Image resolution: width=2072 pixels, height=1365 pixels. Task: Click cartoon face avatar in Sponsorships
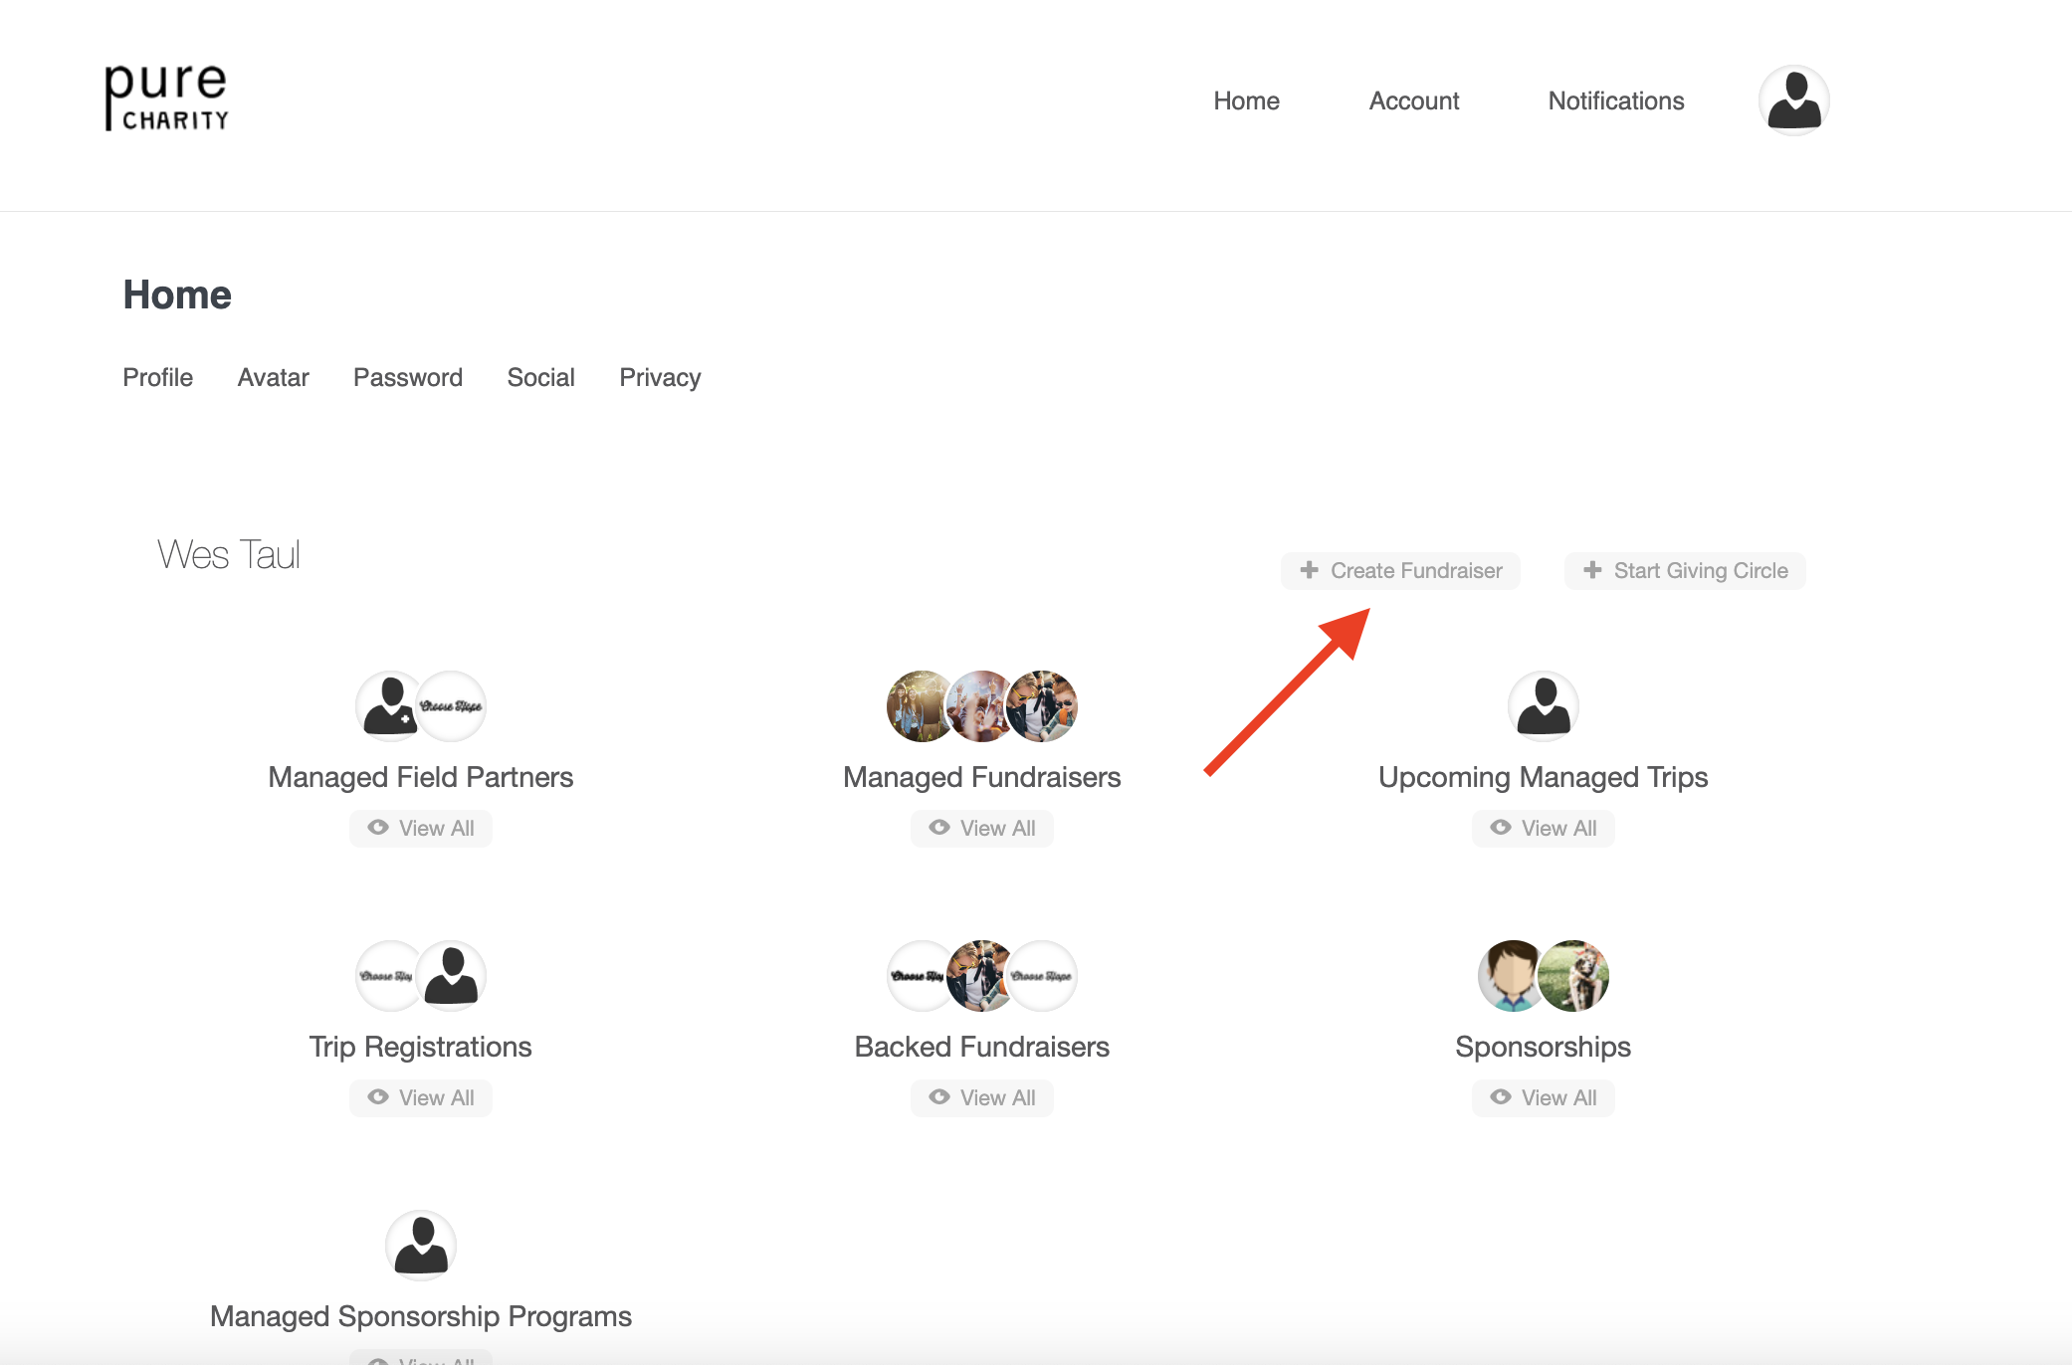point(1510,976)
